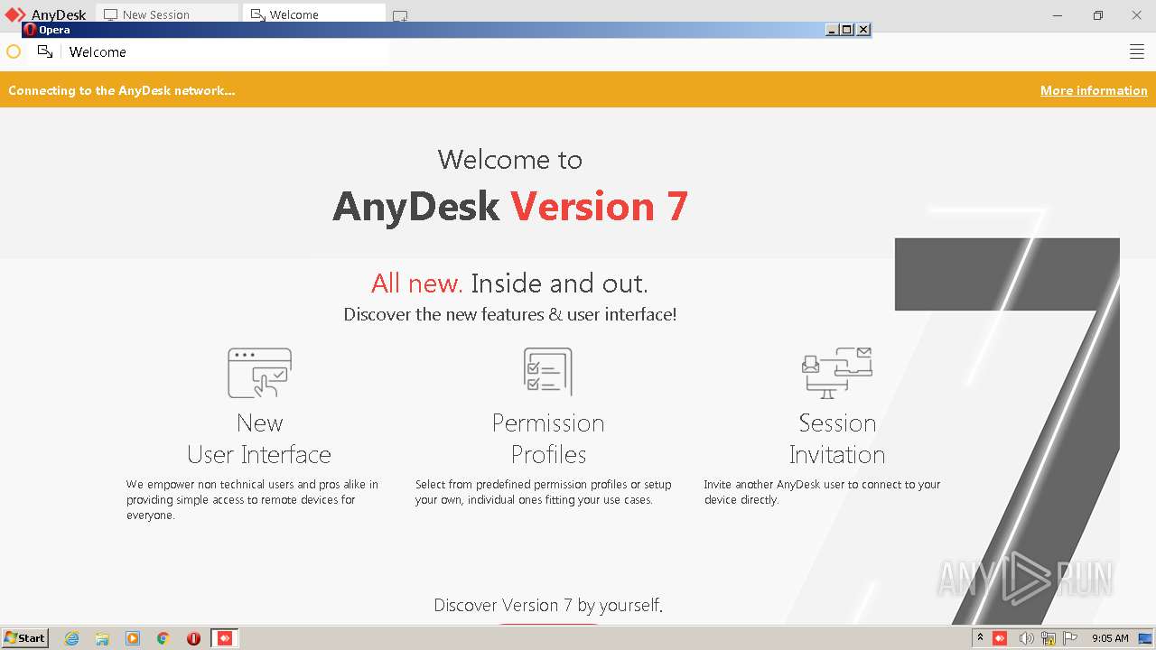Click the Session Invitation heading
Viewport: 1156px width, 650px height.
coord(837,439)
